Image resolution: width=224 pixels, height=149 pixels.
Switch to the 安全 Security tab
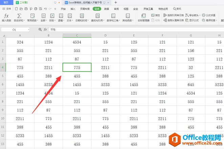tap(136, 9)
